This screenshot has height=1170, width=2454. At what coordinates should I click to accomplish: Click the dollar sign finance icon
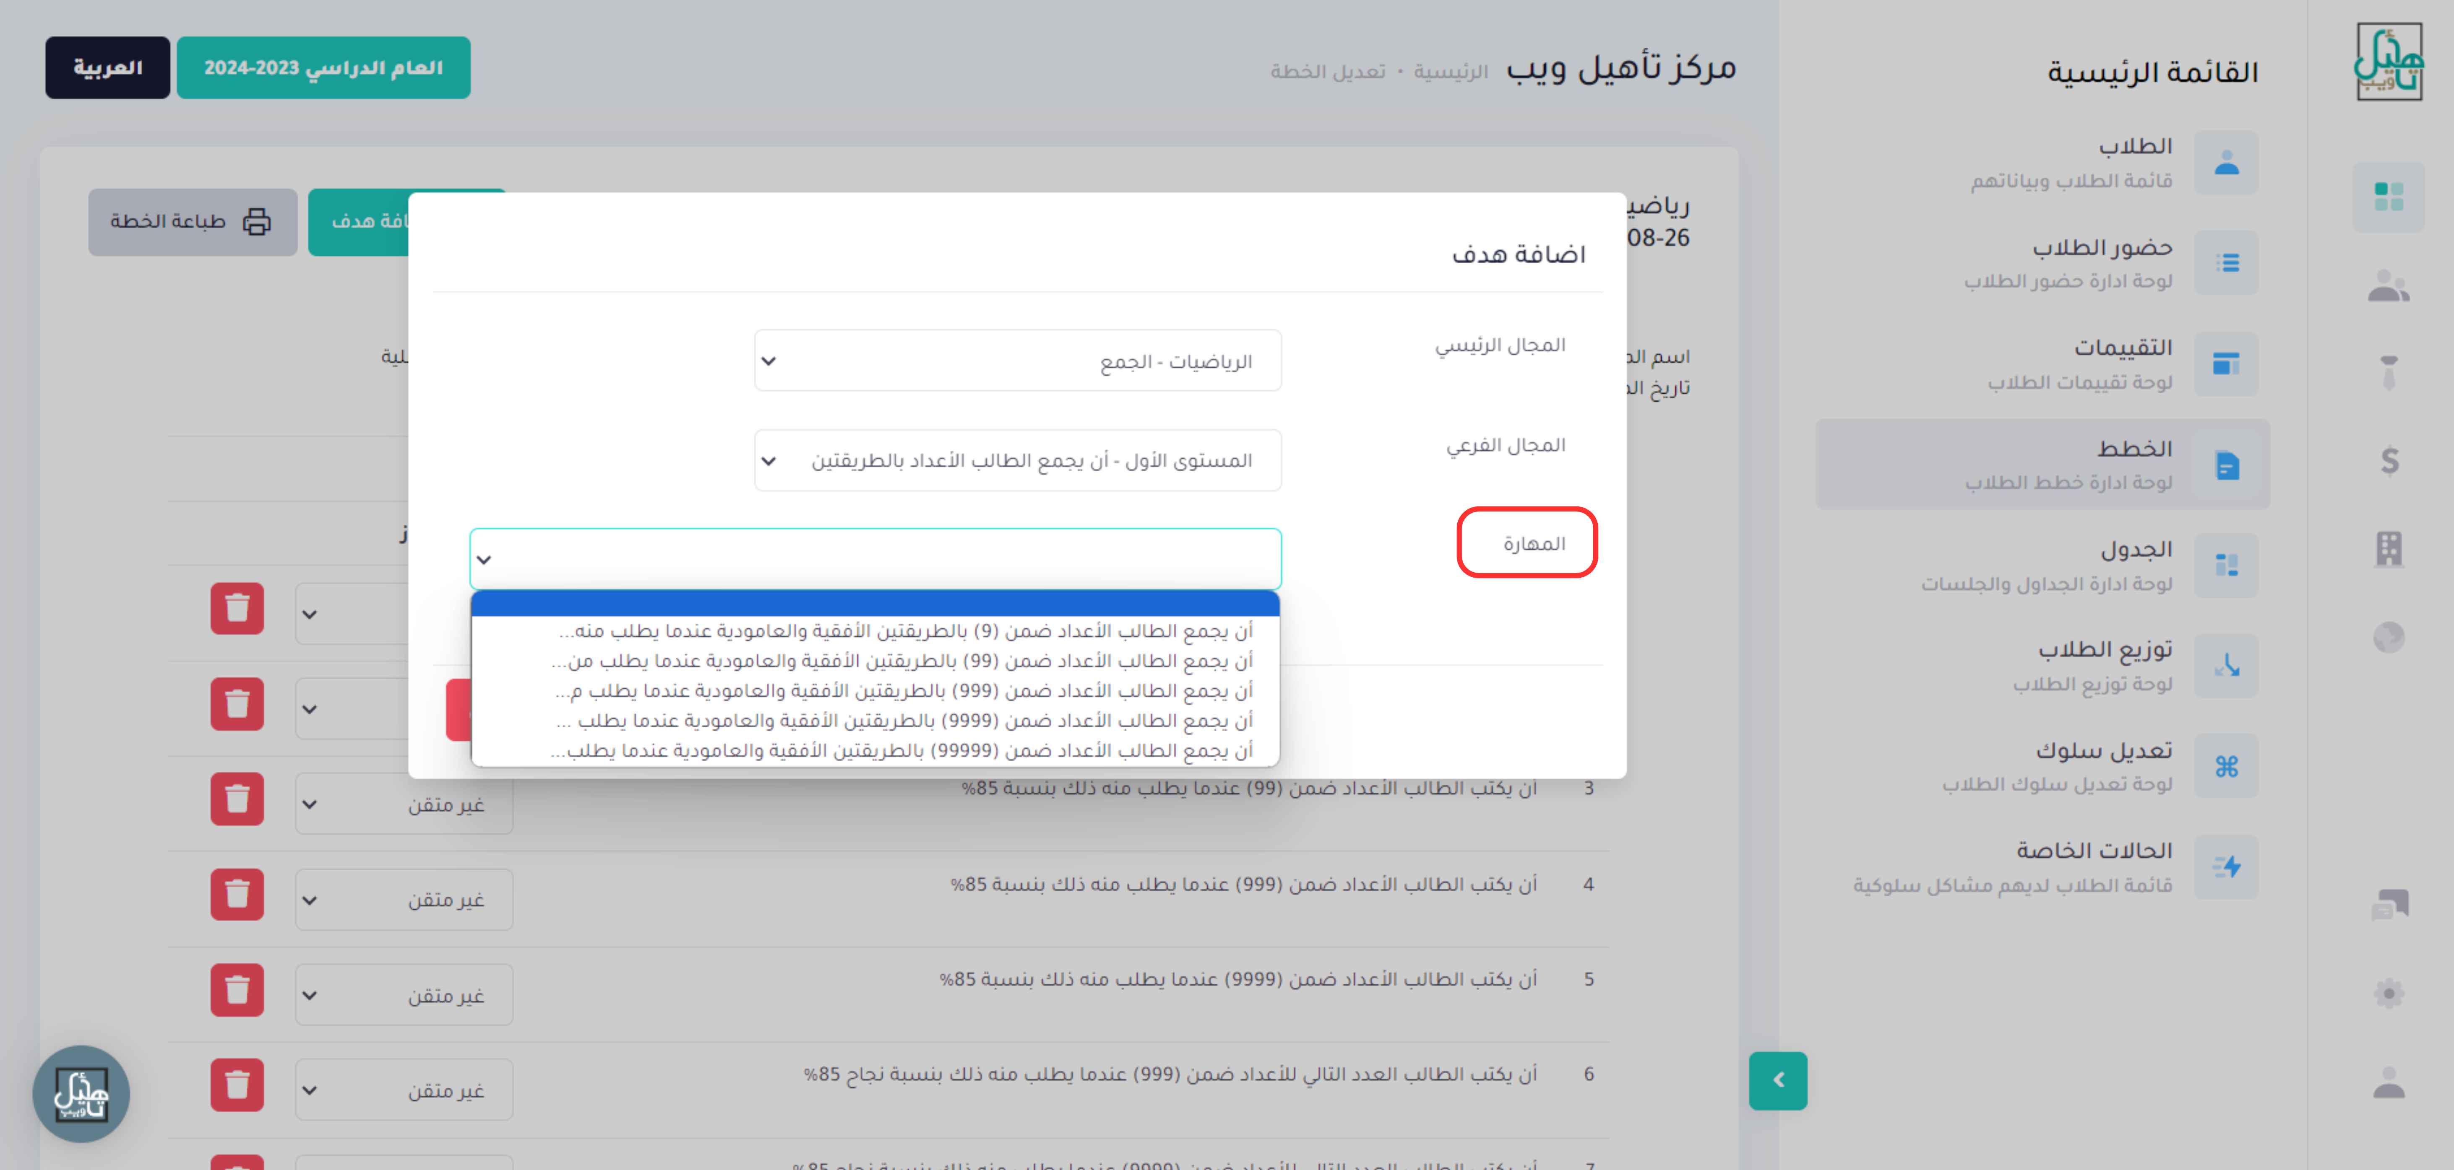[x=2389, y=461]
